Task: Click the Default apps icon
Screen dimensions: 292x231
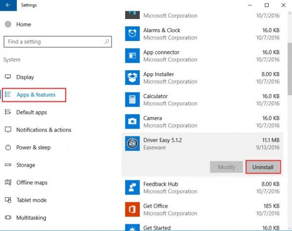Action: pos(8,112)
